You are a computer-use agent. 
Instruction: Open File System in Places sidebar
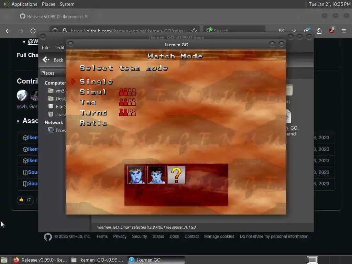pyautogui.click(x=57, y=107)
